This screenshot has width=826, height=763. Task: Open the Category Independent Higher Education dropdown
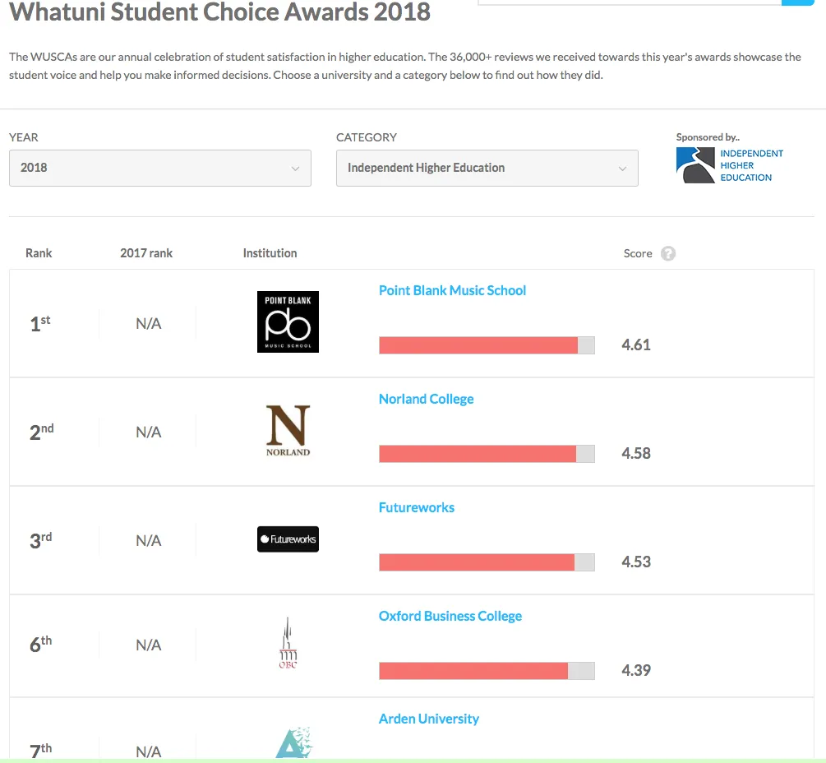point(487,168)
